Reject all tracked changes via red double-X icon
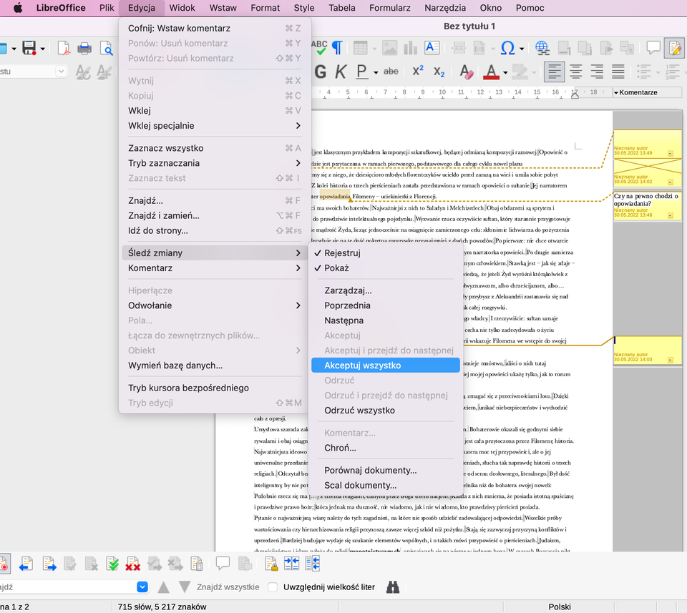 point(132,564)
